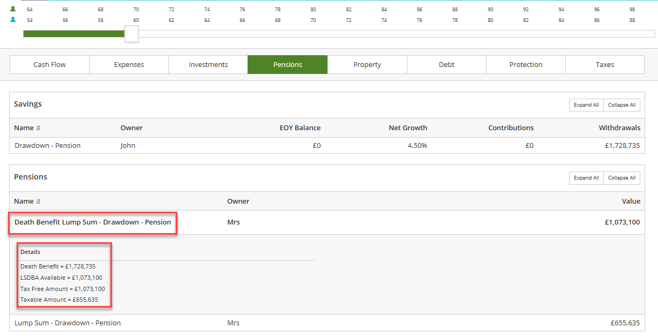Click the Pensions Owner column header
This screenshot has height=336, width=658.
point(238,201)
